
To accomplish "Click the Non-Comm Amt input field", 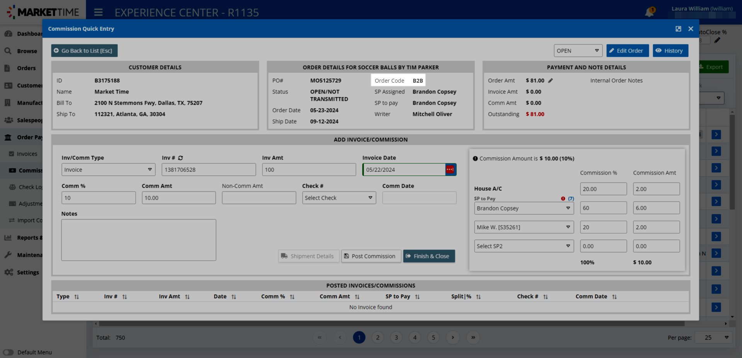I will [259, 198].
